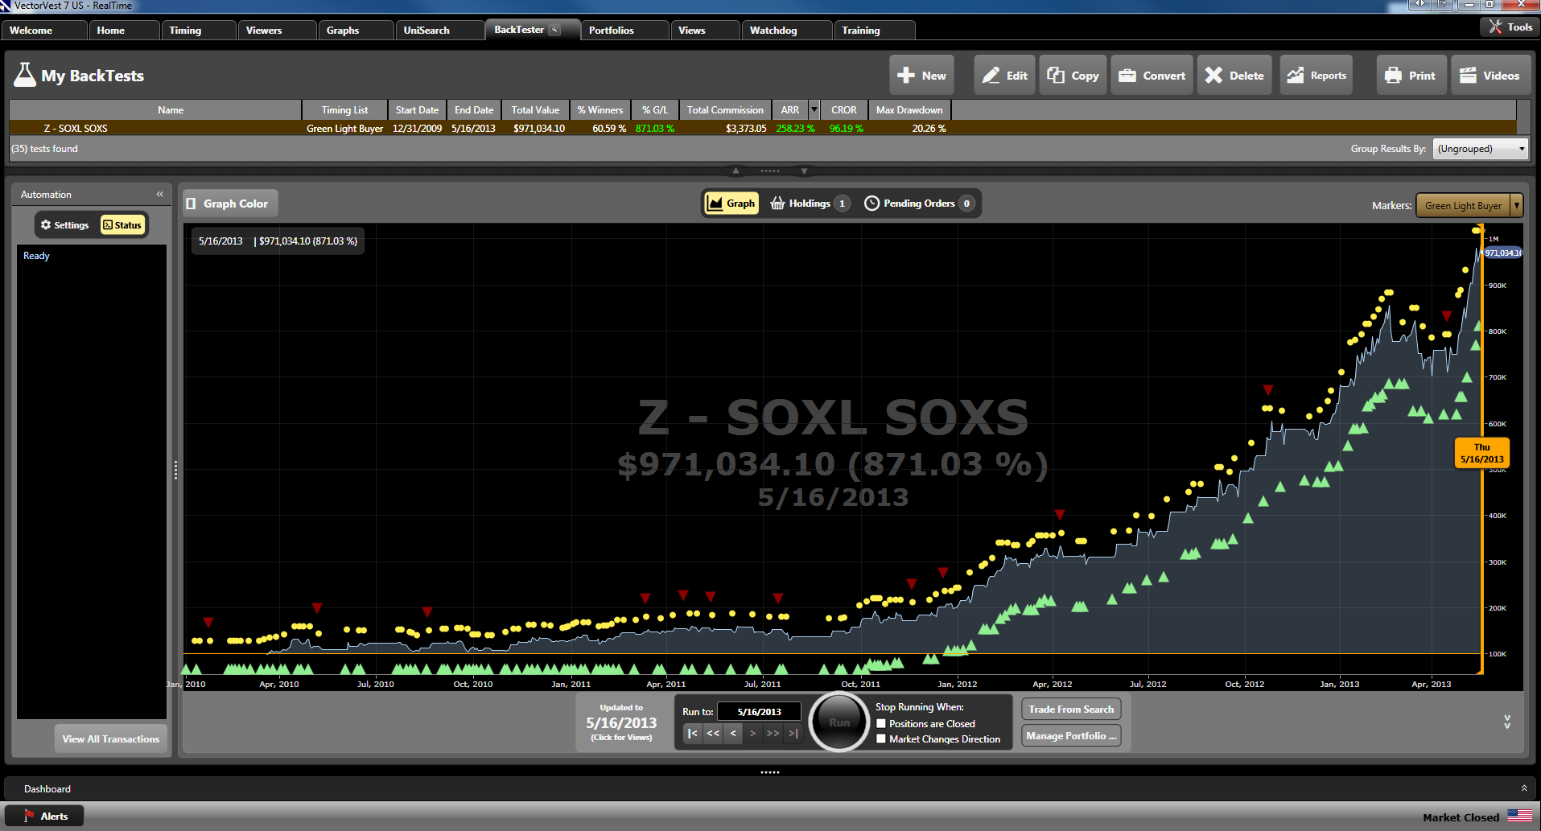Image resolution: width=1541 pixels, height=831 pixels.
Task: Click the Copy documents icon
Action: pos(1056,75)
